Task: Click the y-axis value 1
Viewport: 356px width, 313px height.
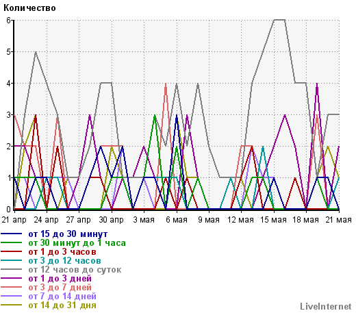Action: click(x=9, y=178)
